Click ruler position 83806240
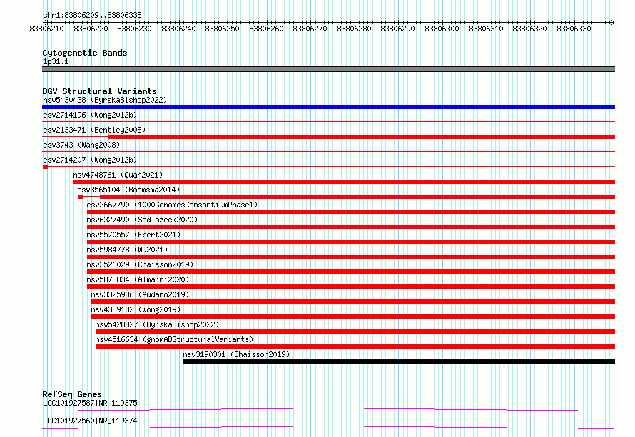The height and width of the screenshot is (437, 635). pos(178,29)
